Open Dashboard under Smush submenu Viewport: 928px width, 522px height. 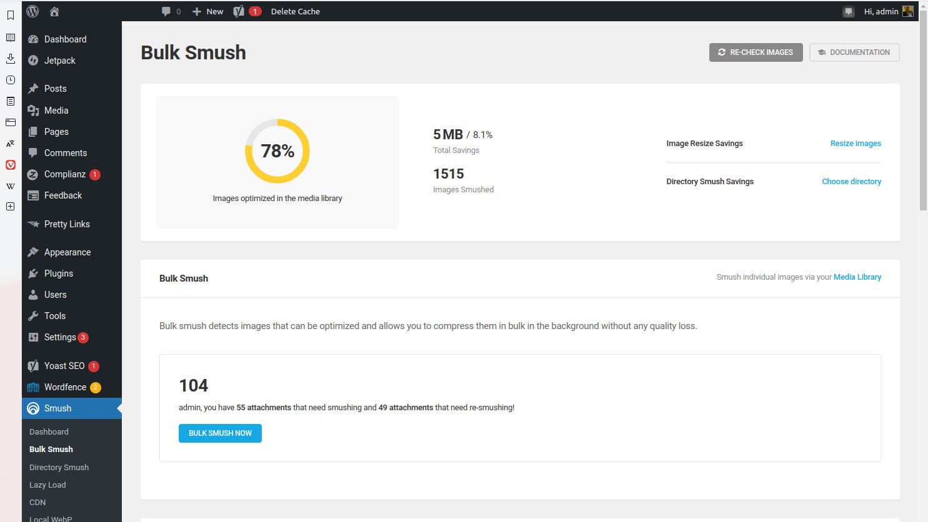tap(49, 431)
